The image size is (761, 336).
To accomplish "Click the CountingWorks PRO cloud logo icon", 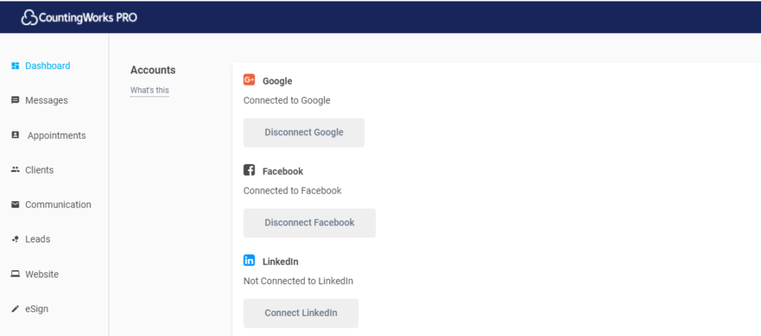I will tap(29, 18).
